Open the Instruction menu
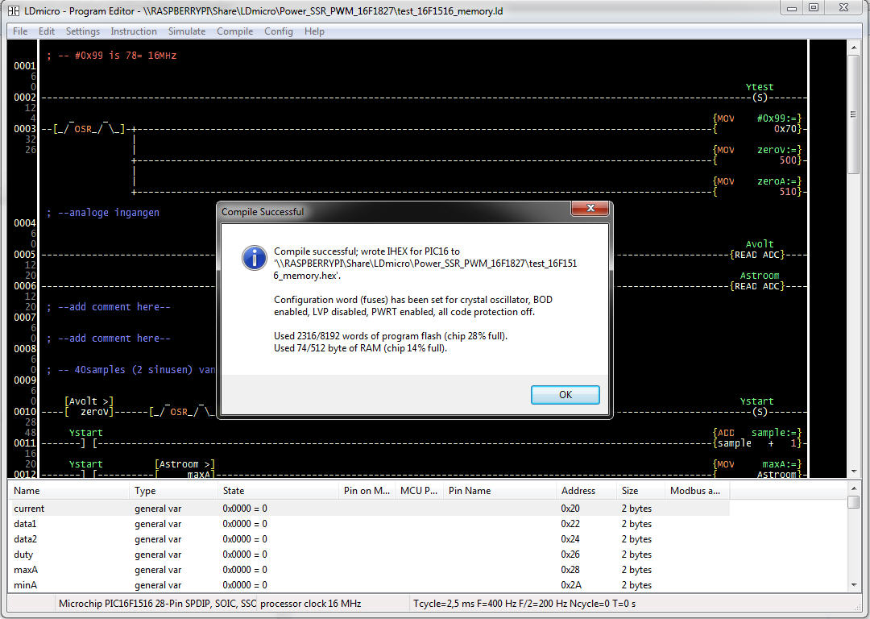 (x=134, y=31)
